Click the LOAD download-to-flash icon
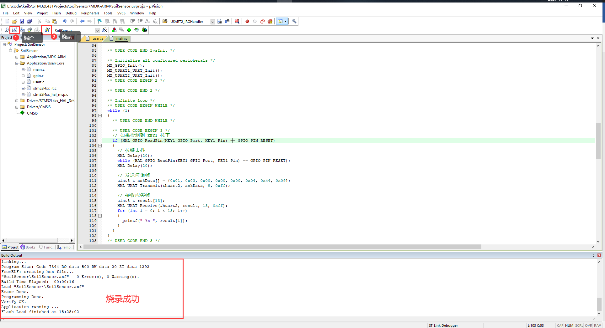Image resolution: width=605 pixels, height=328 pixels. tap(47, 30)
